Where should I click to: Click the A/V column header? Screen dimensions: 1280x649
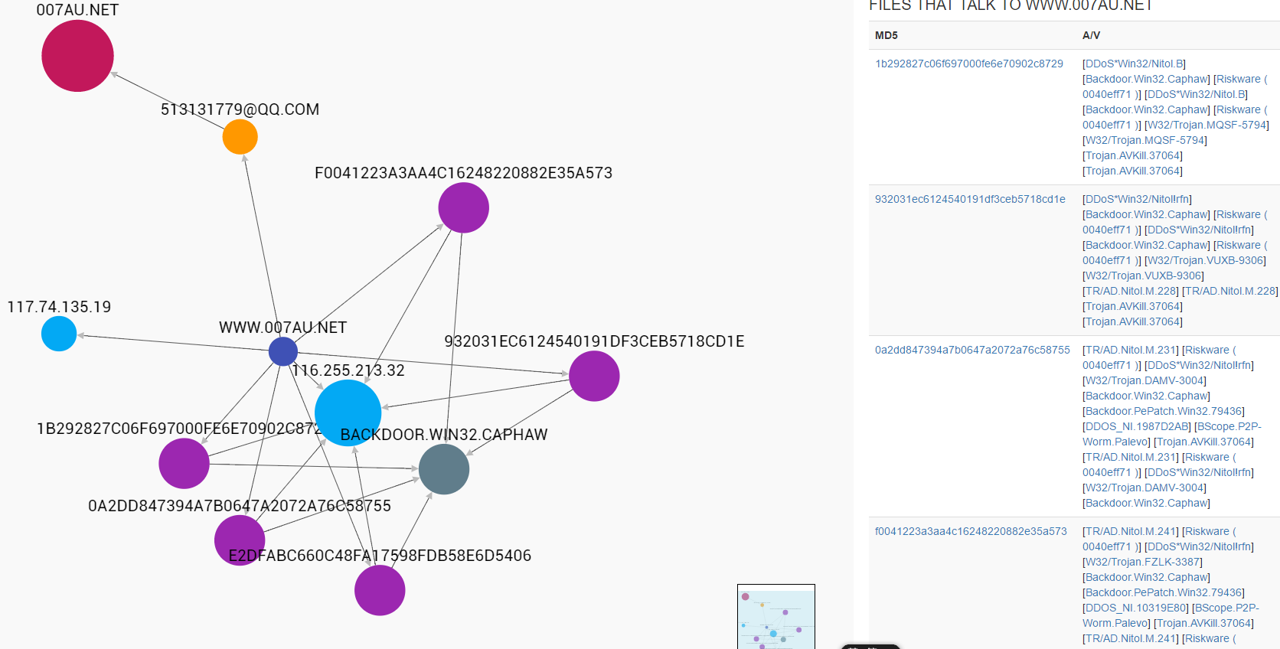(1091, 35)
